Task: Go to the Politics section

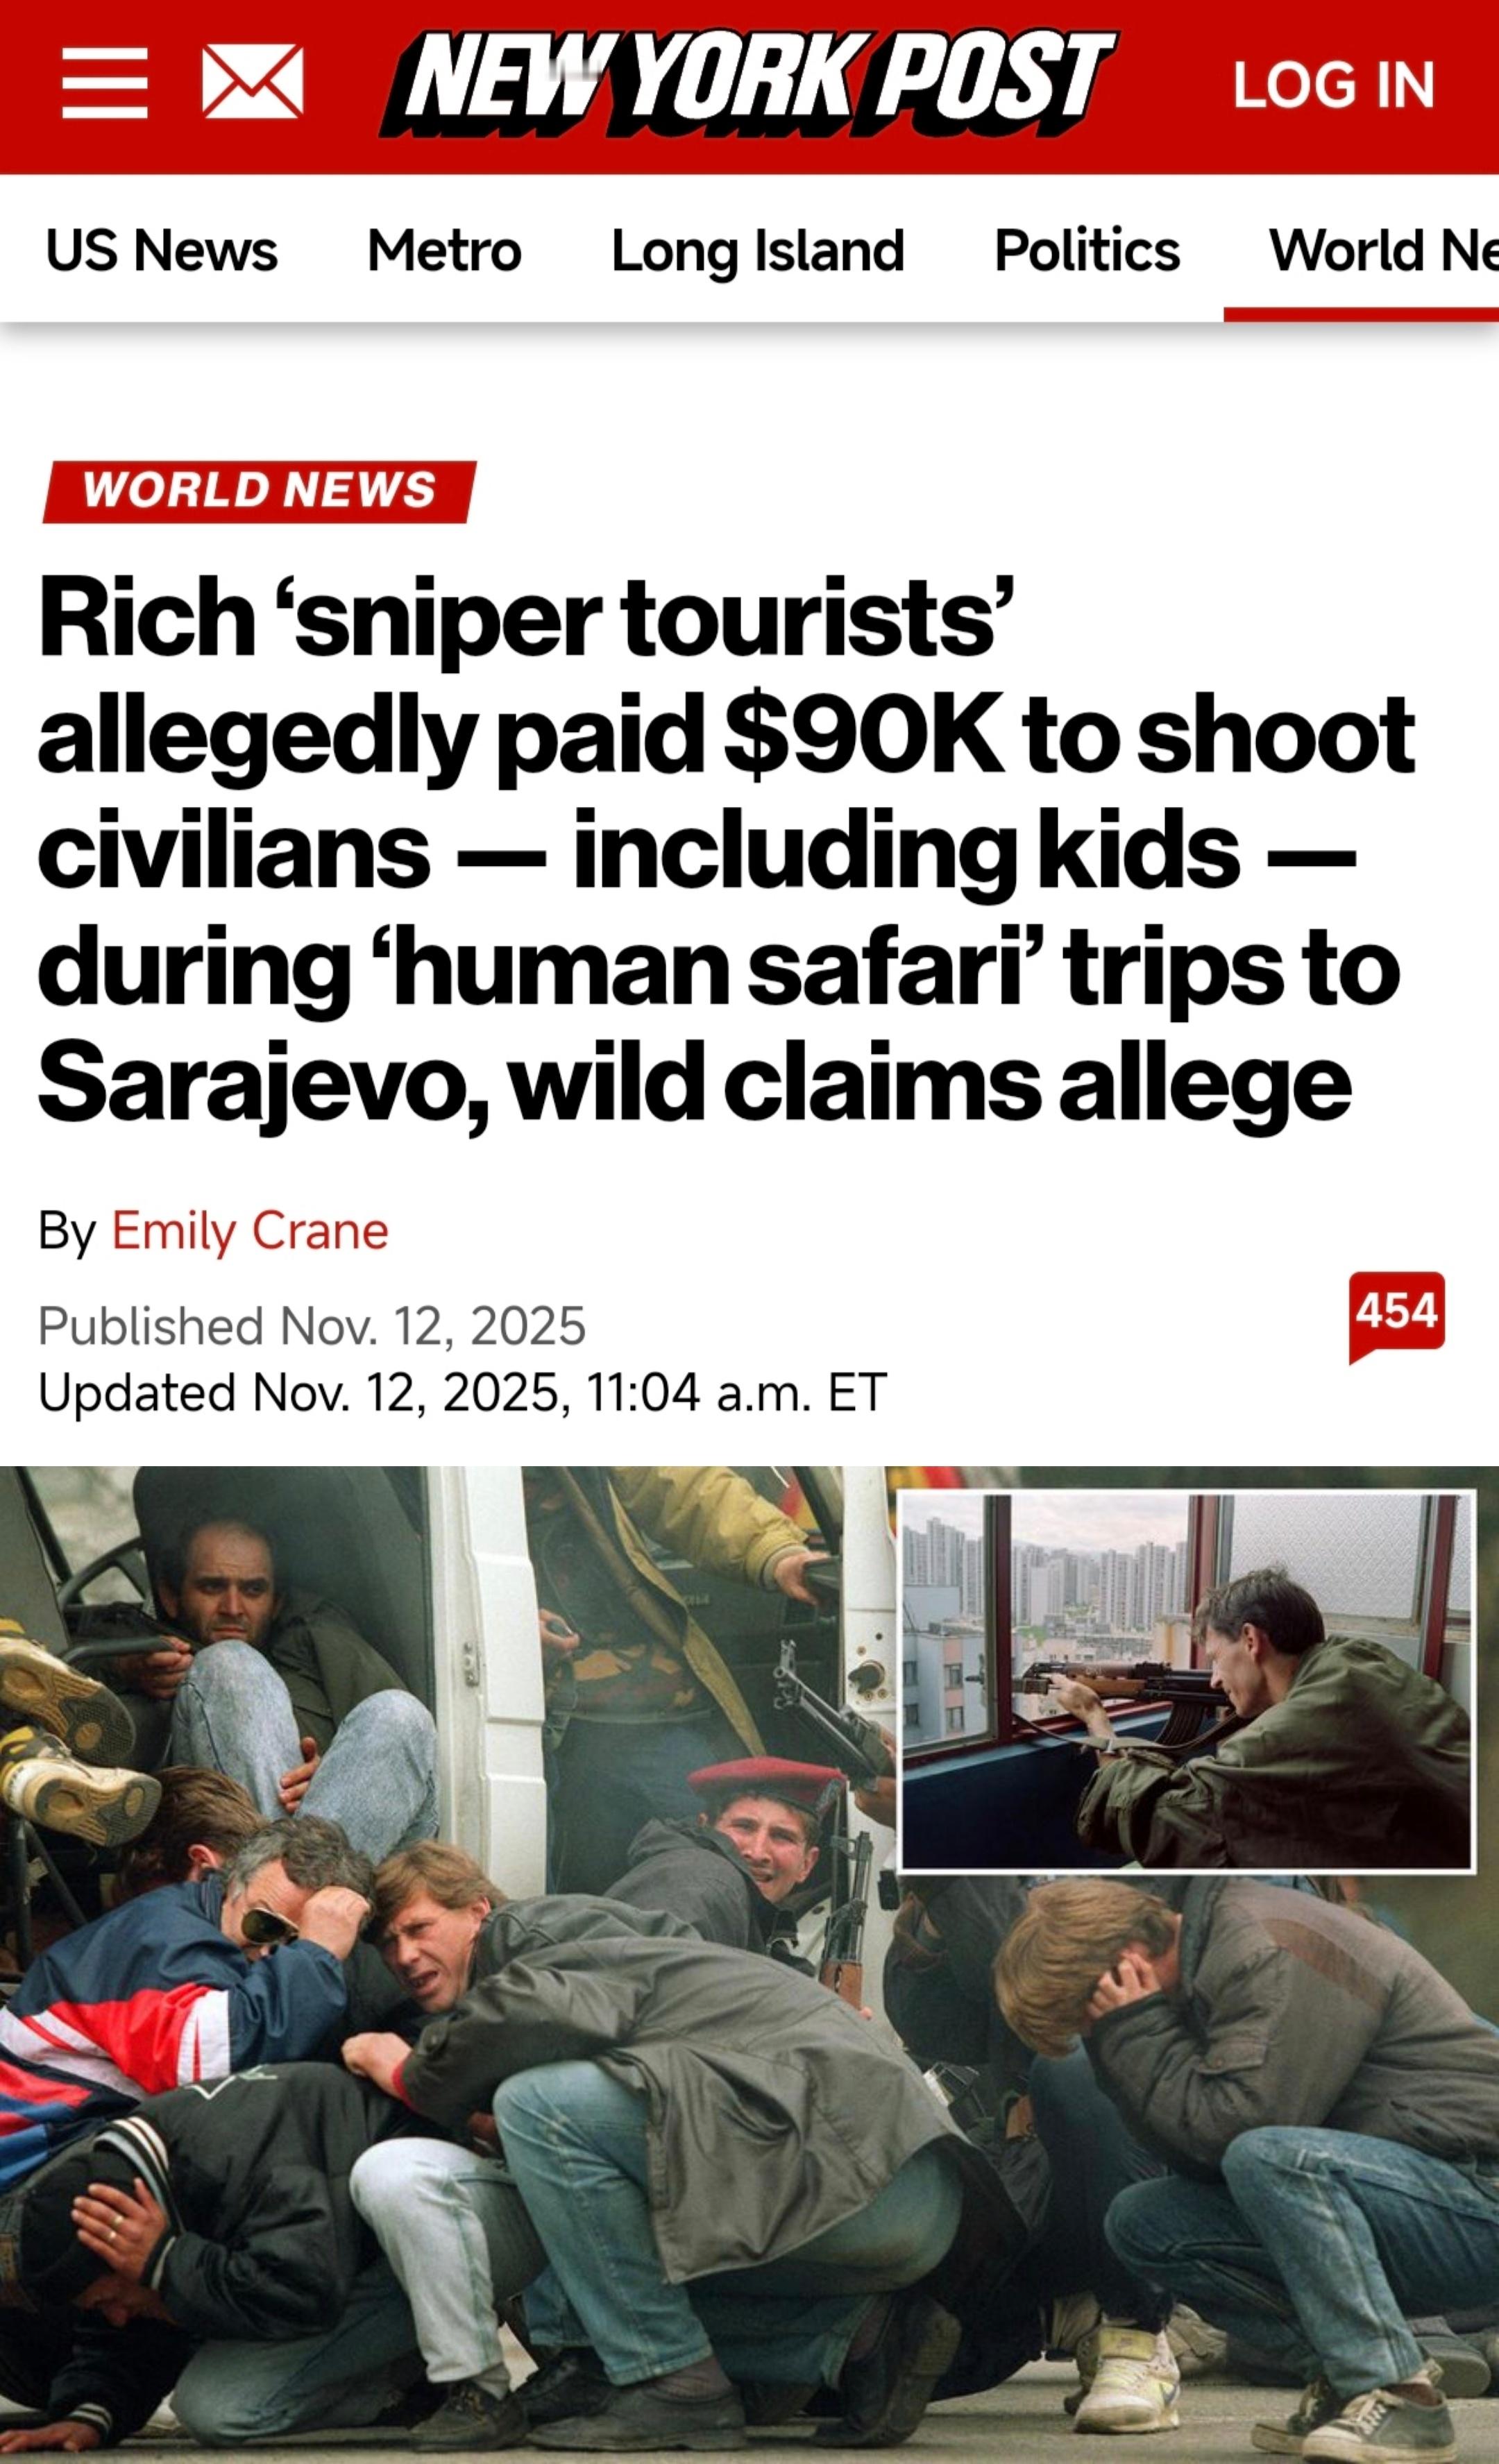Action: pyautogui.click(x=1087, y=250)
